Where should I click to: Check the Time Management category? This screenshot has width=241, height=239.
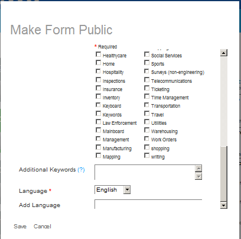[146, 96]
